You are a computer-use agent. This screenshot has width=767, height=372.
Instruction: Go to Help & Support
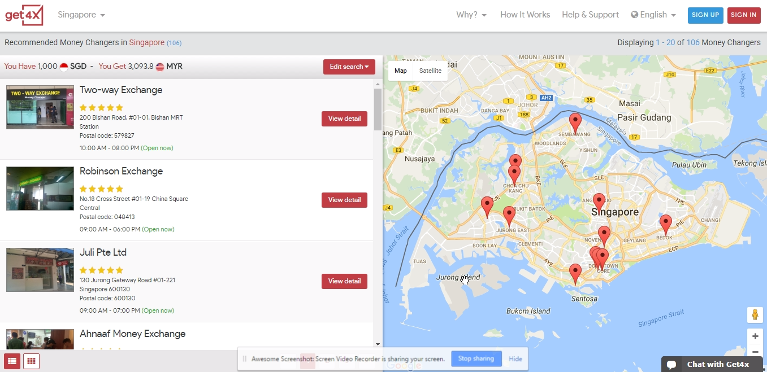coord(590,15)
